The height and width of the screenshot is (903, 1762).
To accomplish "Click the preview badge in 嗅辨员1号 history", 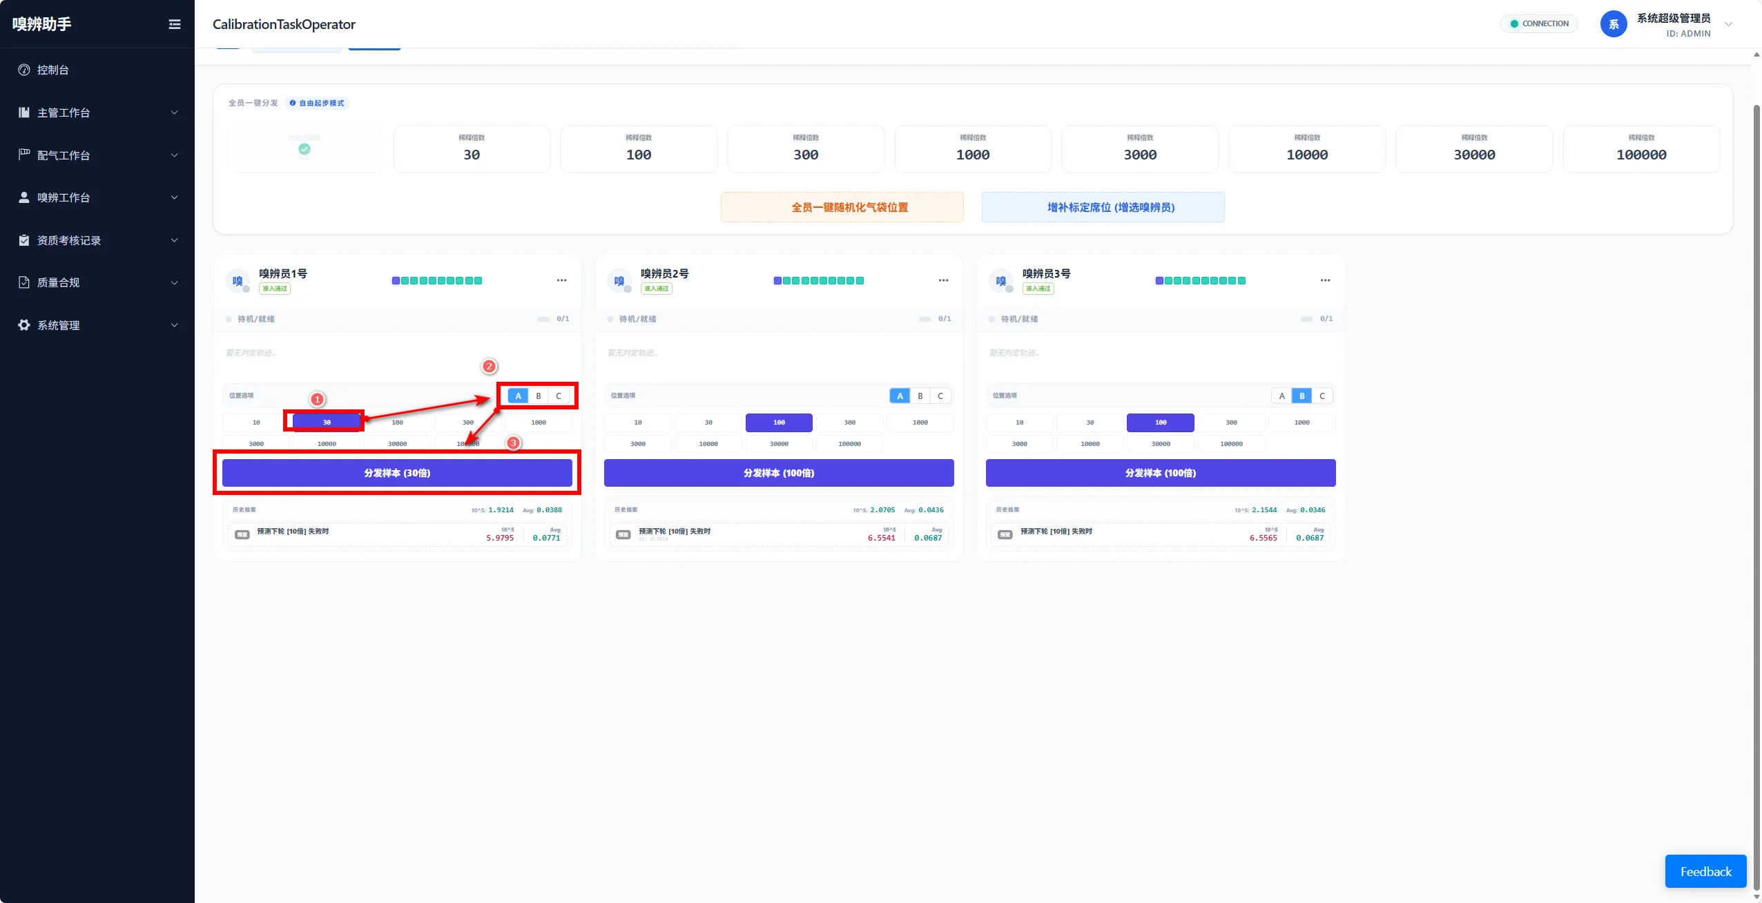I will point(242,535).
